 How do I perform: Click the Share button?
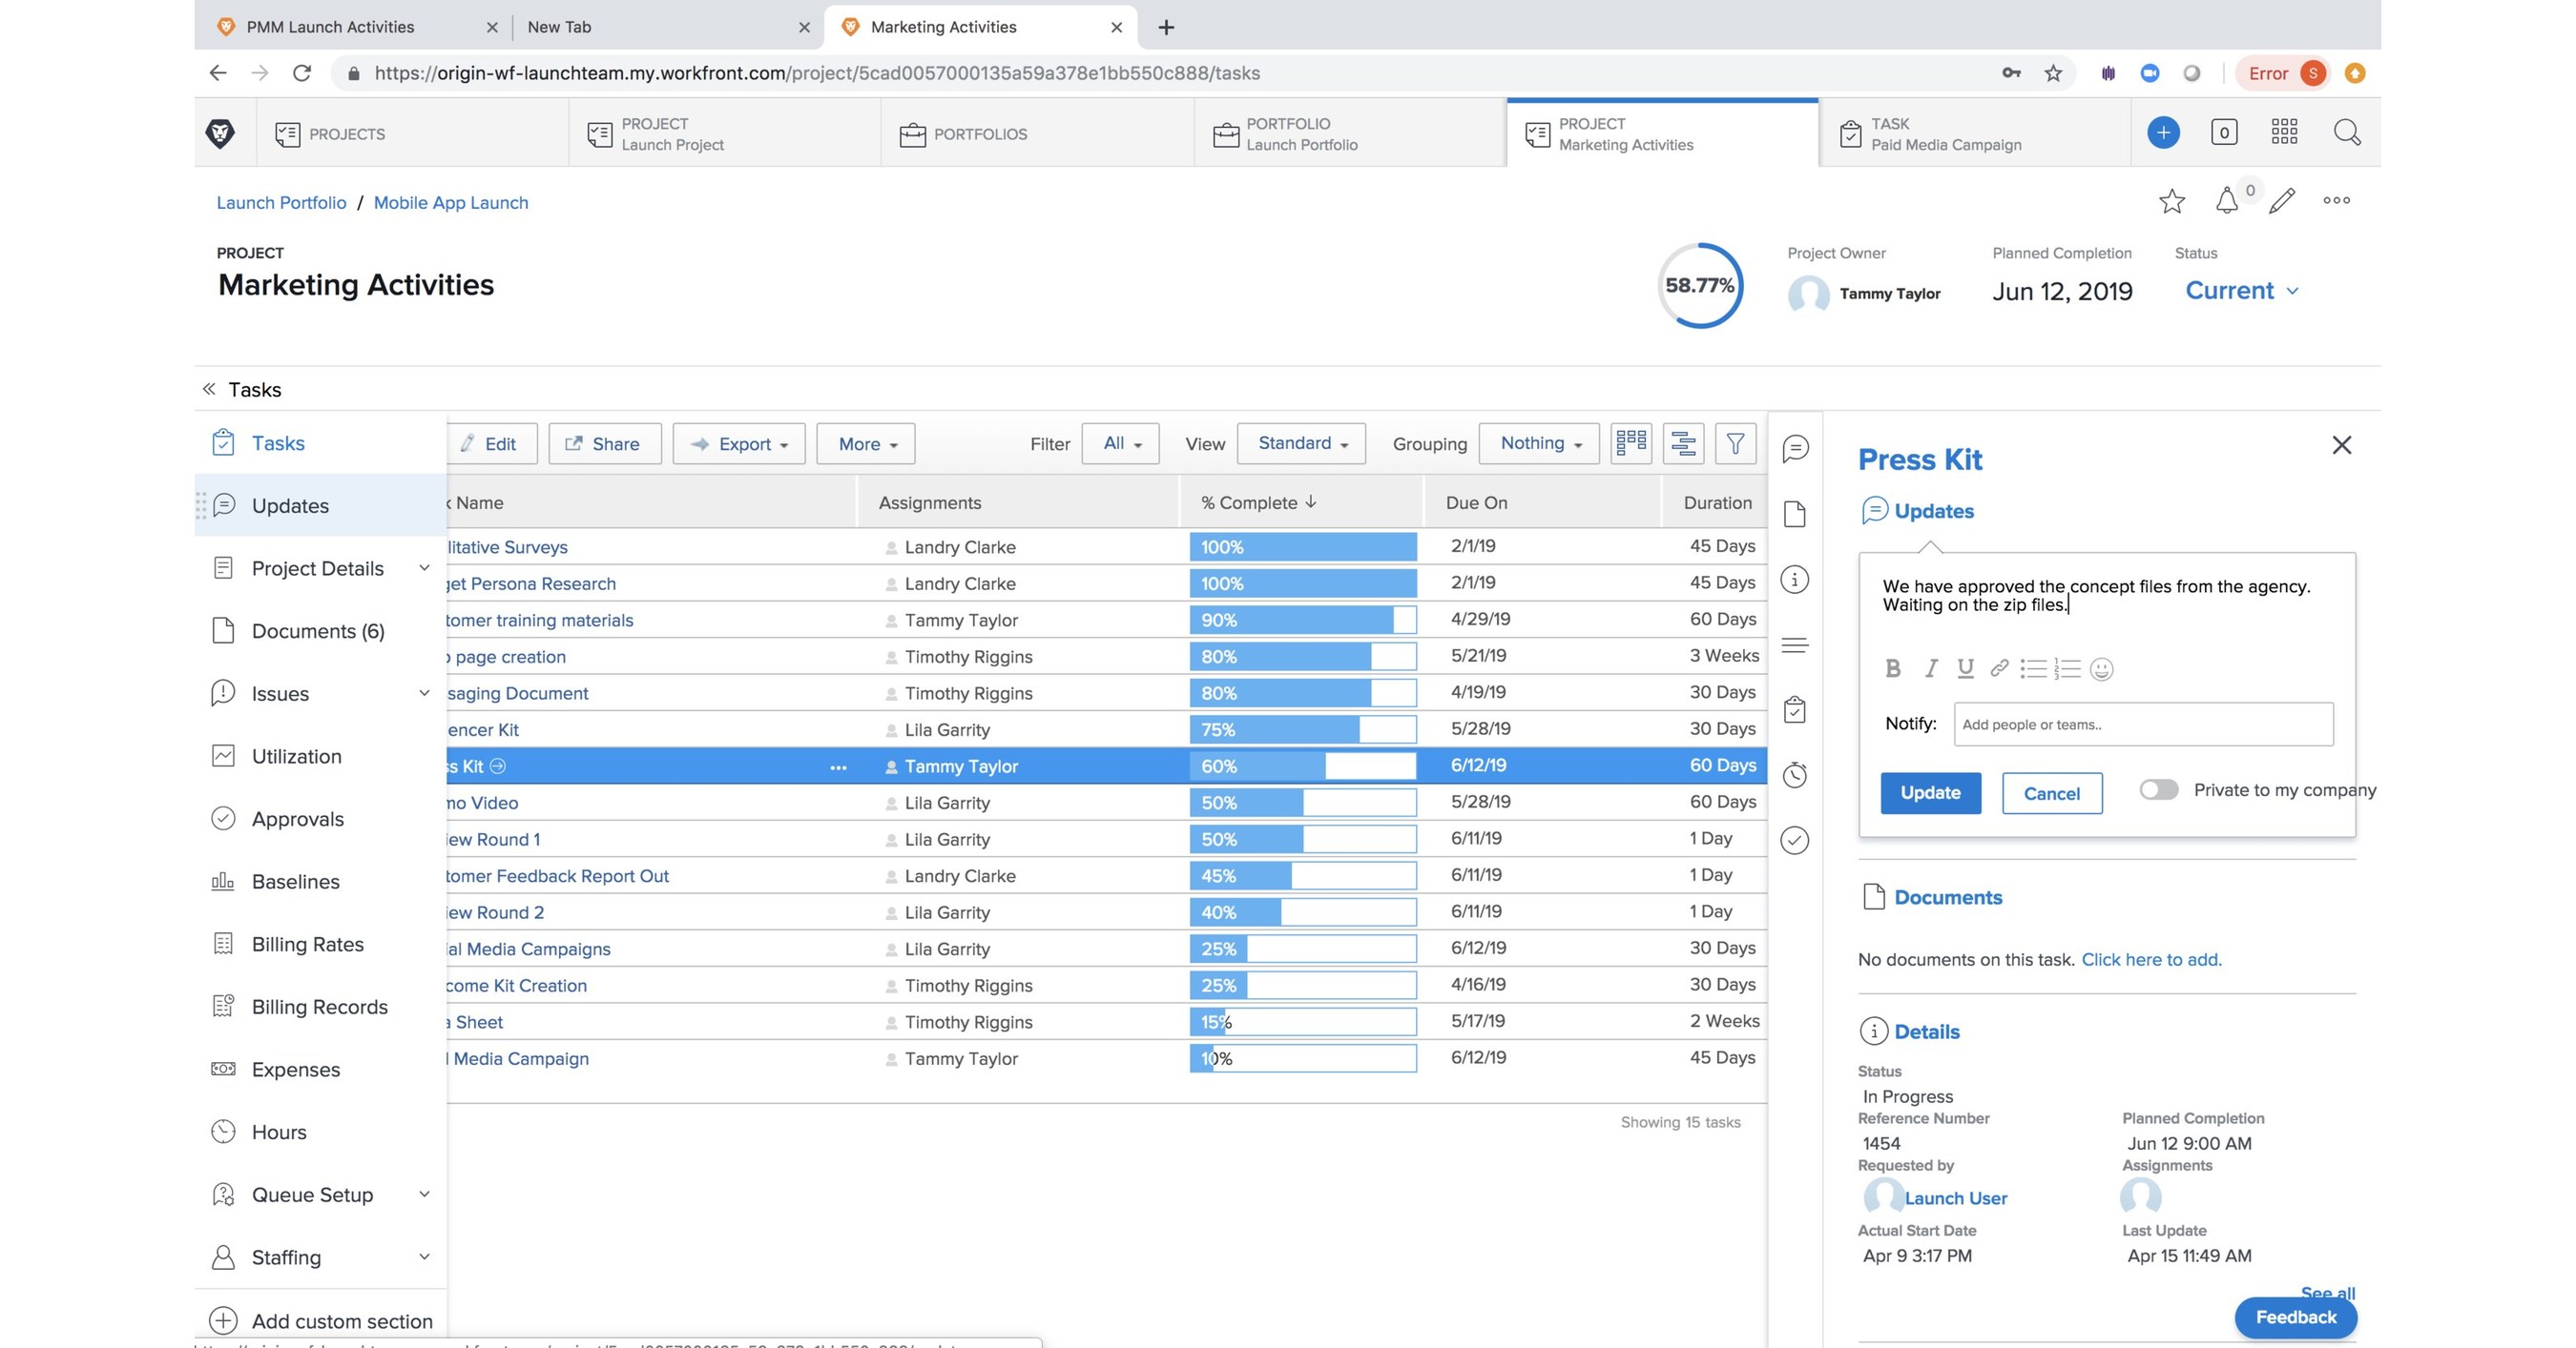point(604,443)
